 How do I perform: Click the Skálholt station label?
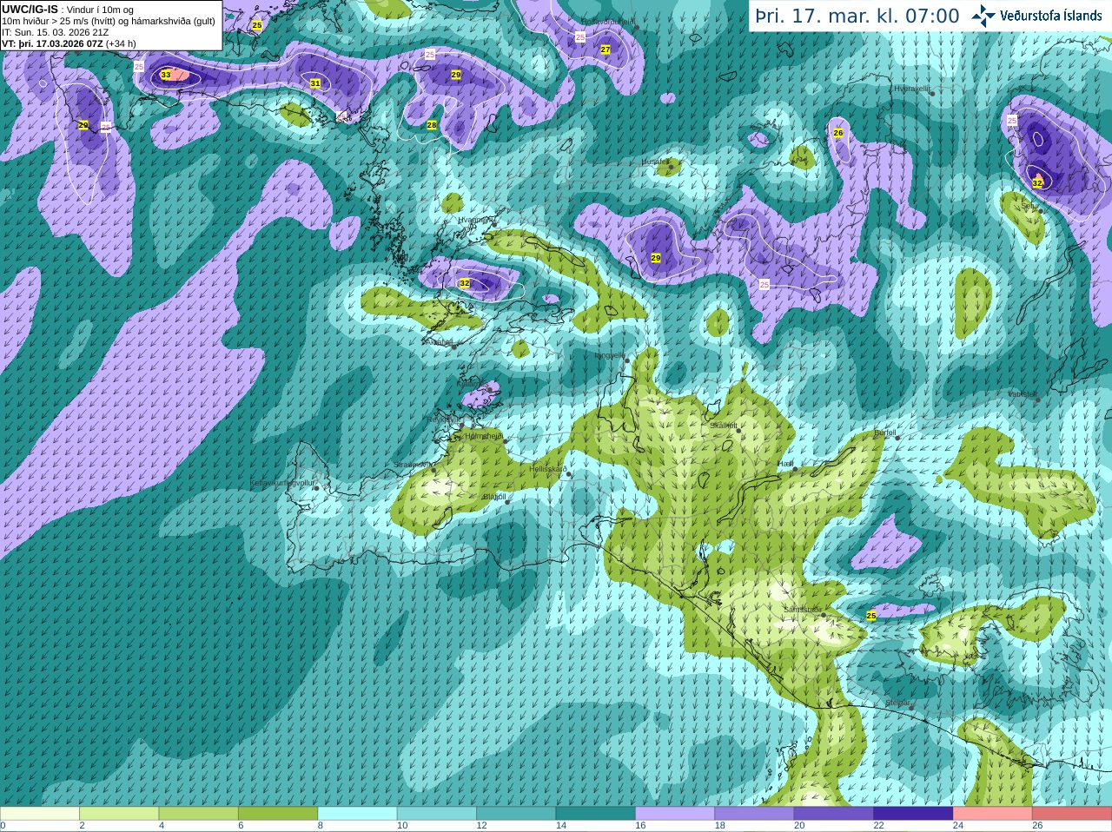coord(724,425)
